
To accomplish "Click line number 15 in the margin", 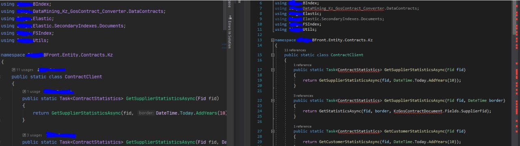I will 260,55.
